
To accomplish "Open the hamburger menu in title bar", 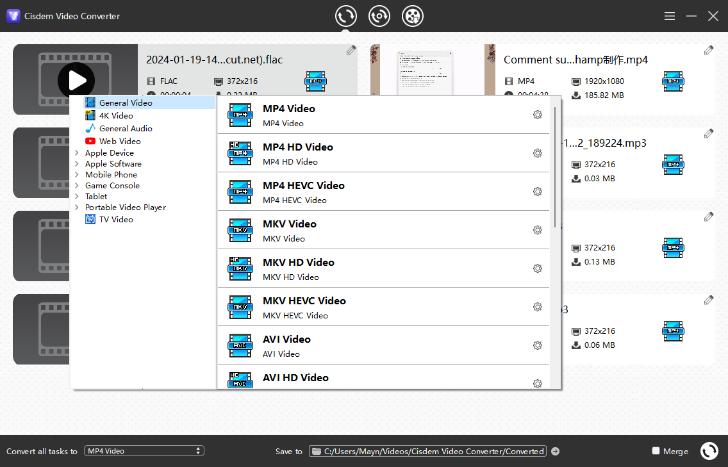I will pyautogui.click(x=670, y=16).
